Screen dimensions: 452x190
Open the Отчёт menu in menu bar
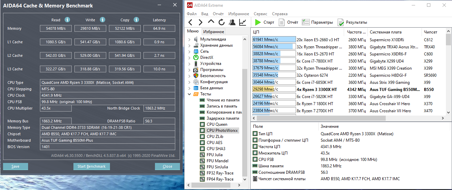pyautogui.click(x=218, y=14)
